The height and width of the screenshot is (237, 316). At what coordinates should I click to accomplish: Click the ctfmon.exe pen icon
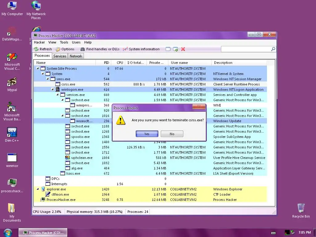[x=48, y=194]
